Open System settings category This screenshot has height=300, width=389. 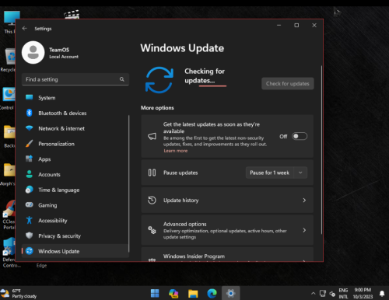point(75,98)
